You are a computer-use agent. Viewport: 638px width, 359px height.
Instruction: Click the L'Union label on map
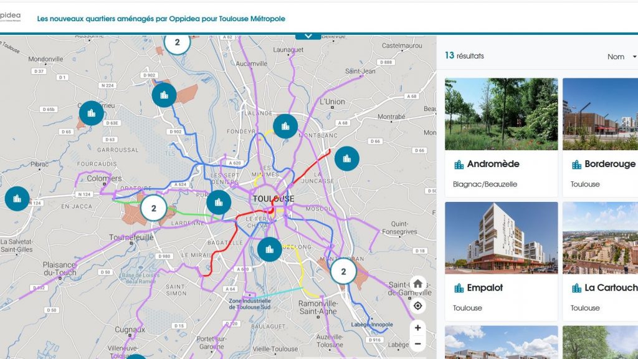click(333, 102)
